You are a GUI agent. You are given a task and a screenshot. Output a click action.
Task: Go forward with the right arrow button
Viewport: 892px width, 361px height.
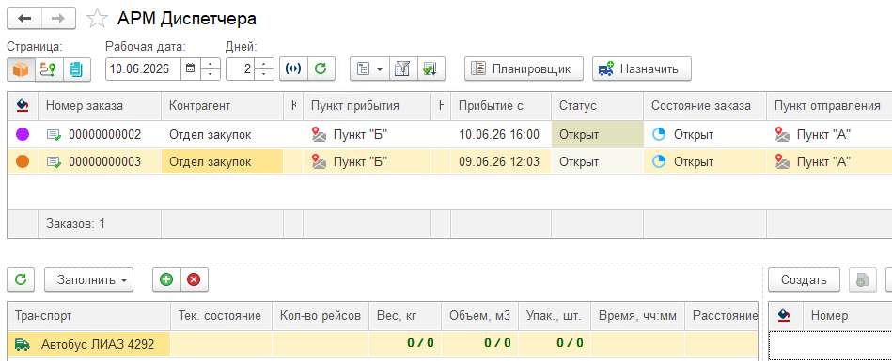click(x=58, y=19)
